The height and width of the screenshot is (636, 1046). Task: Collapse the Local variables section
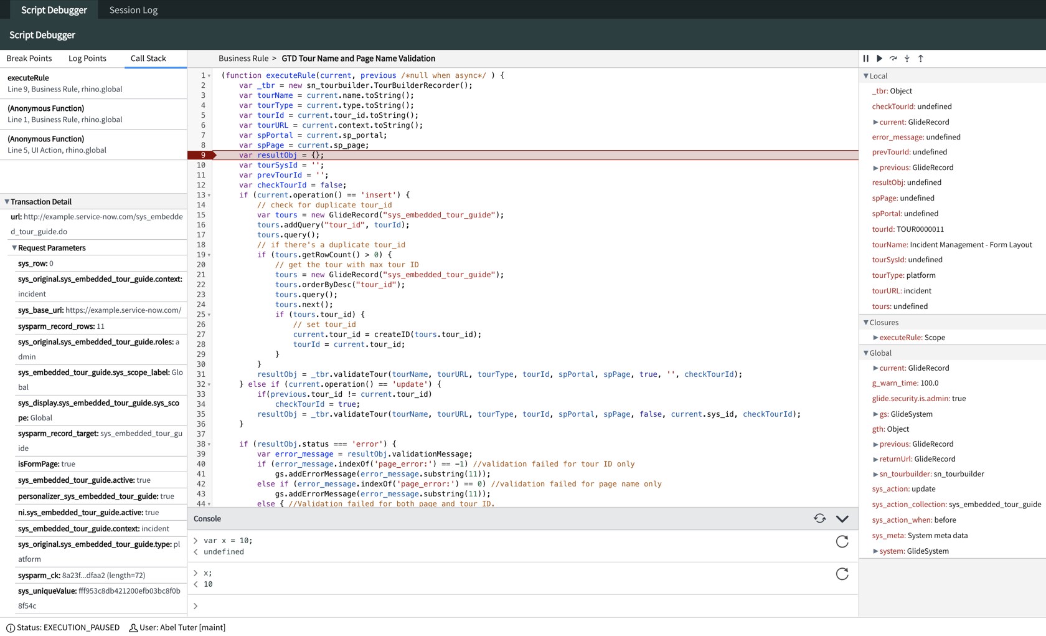coord(865,76)
